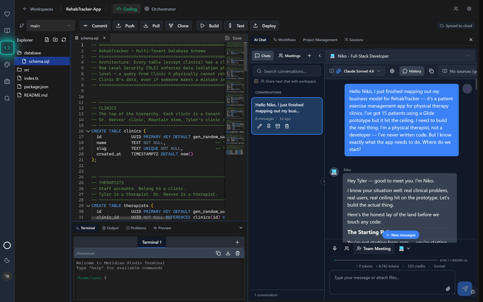Select the code editor icon in sidebar

pos(7,48)
